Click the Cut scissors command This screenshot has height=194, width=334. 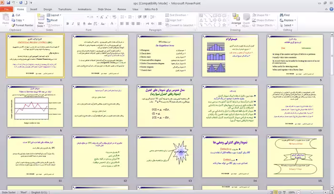16,15
